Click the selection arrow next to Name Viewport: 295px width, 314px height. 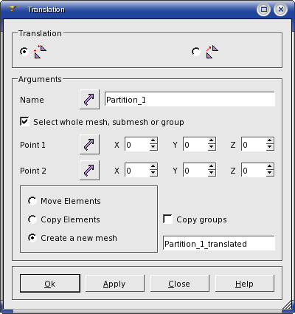[x=89, y=99]
